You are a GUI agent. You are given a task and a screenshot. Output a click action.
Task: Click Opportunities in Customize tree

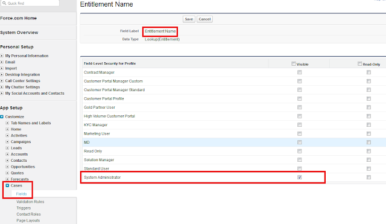pyautogui.click(x=23, y=167)
